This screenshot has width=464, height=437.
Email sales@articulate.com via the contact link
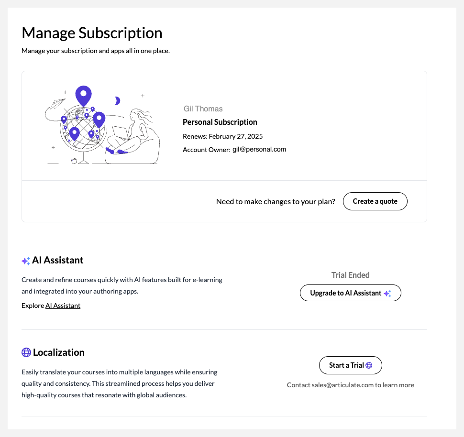(342, 385)
